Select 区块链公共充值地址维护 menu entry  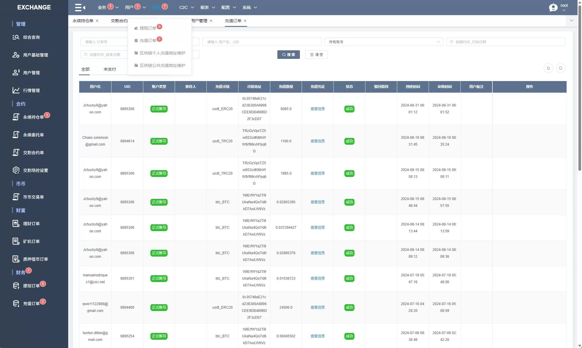(162, 65)
